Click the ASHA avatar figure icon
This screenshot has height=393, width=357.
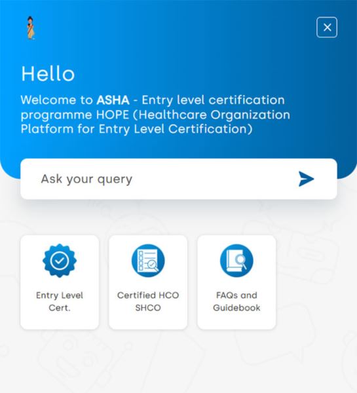[31, 28]
